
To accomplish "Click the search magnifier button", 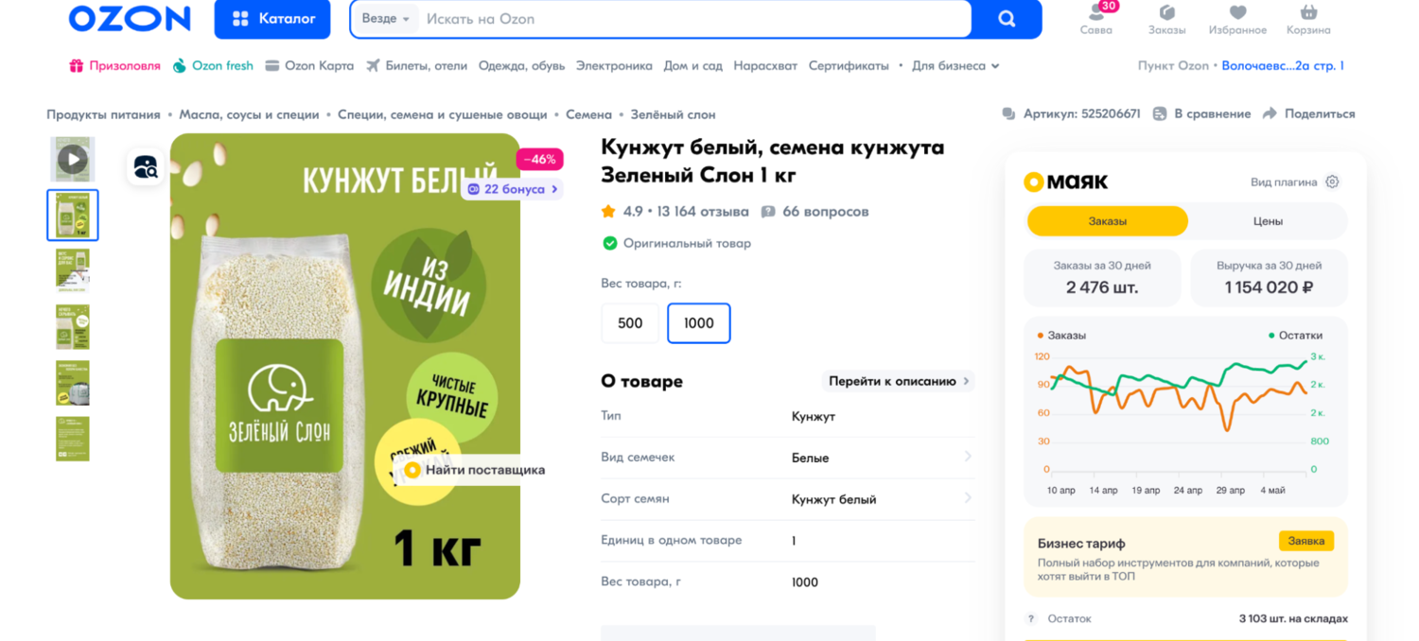I will click(1007, 19).
